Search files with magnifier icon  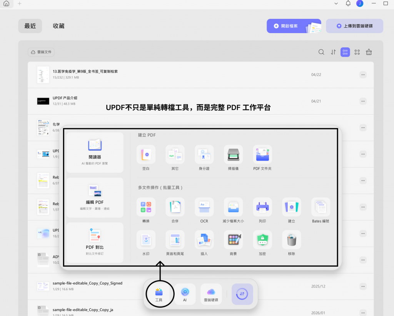click(321, 52)
